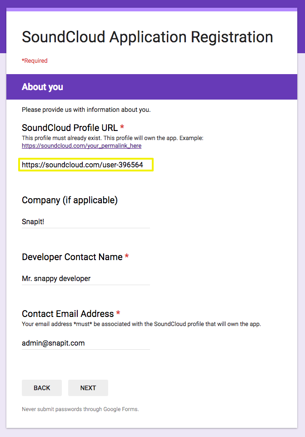This screenshot has width=305, height=437.
Task: Click the SoundCloud Profile URL input field
Action: point(86,165)
